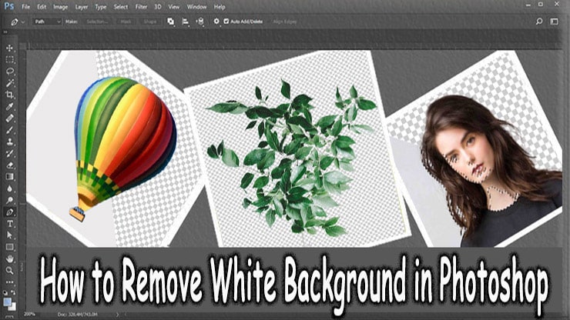Reset default foreground and background colors
This screenshot has height=320, width=570.
pyautogui.click(x=5, y=292)
